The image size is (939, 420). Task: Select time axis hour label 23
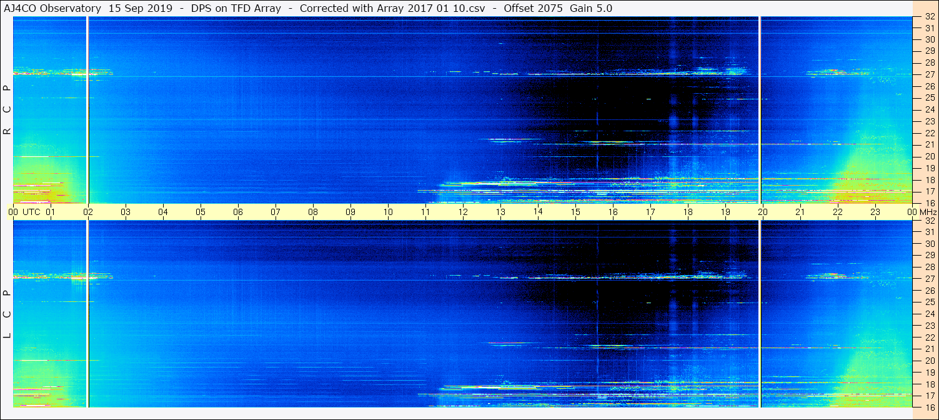pos(875,212)
